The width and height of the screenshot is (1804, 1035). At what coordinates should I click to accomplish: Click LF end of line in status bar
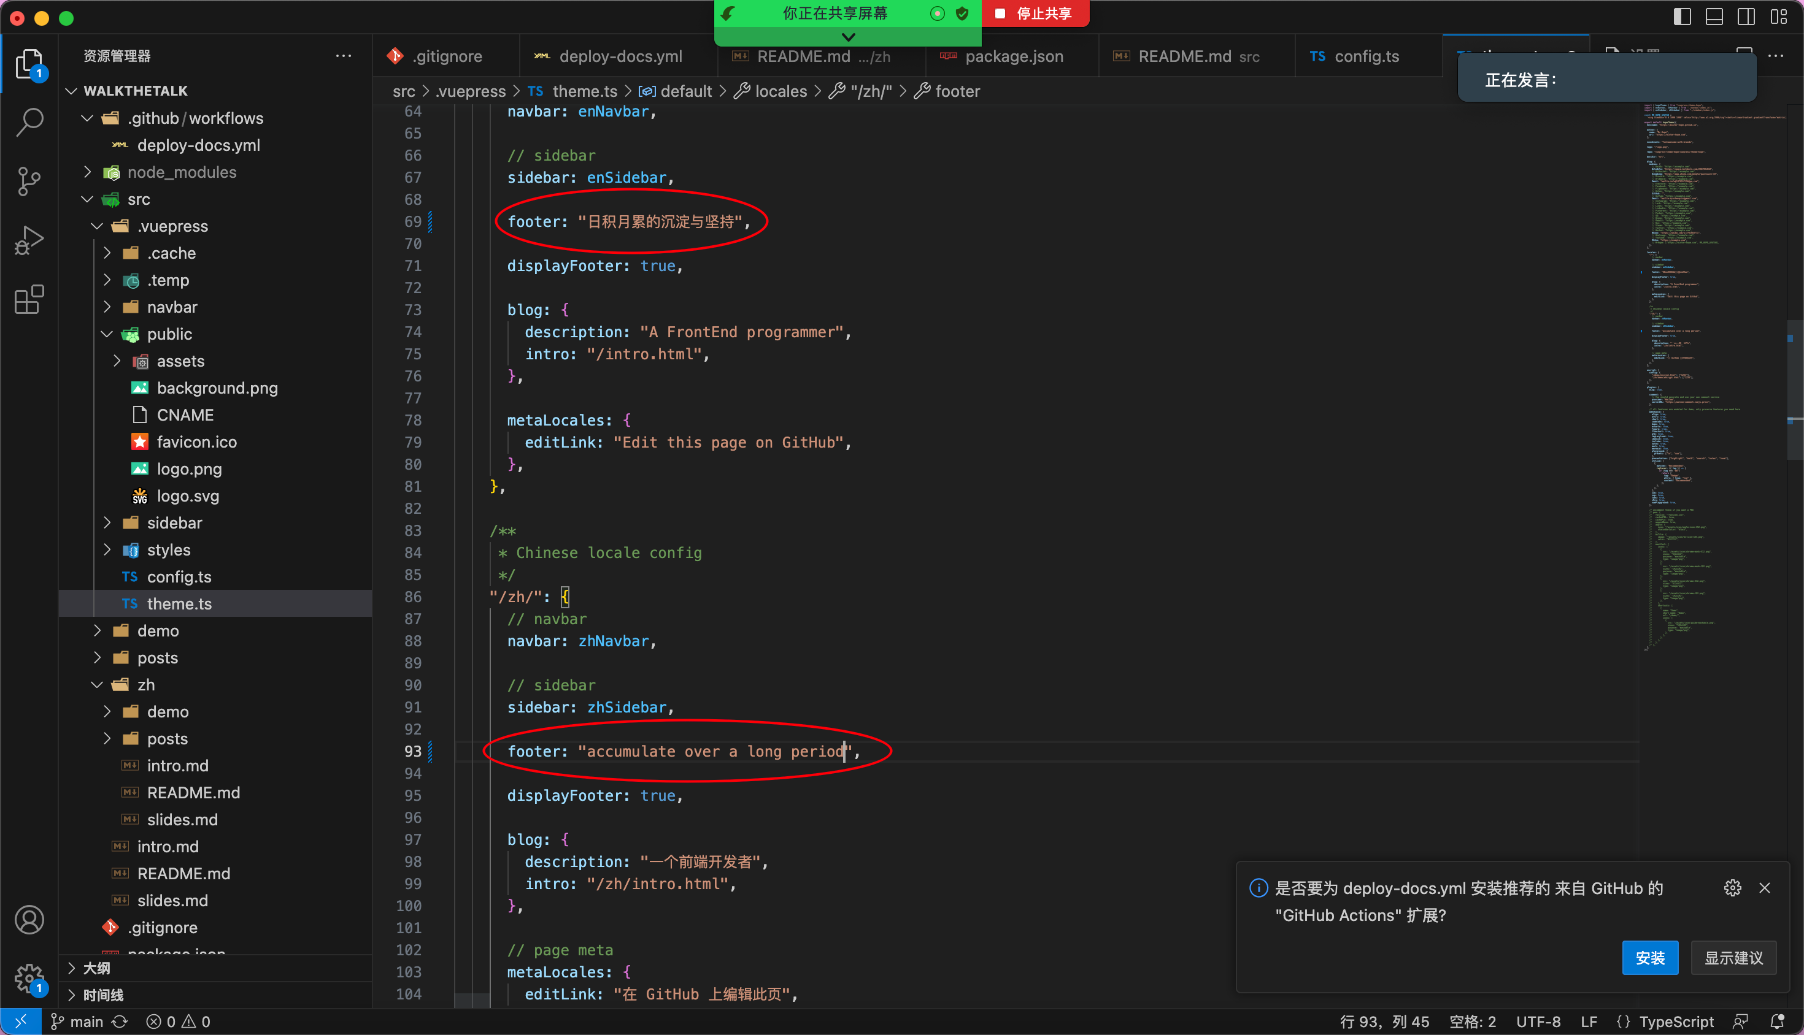pos(1588,1022)
